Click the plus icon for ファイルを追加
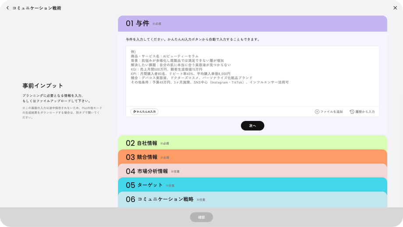403x227 pixels. point(317,112)
